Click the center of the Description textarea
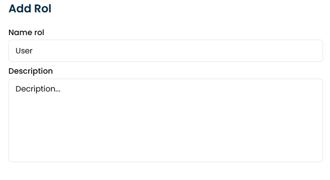 click(x=165, y=120)
